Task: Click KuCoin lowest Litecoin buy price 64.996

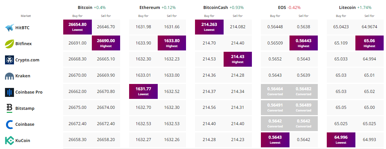Action: (x=341, y=140)
